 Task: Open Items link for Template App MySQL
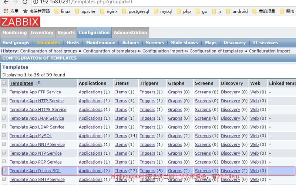pos(121,136)
